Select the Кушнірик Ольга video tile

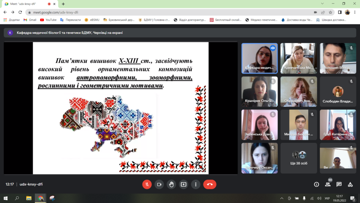pyautogui.click(x=259, y=92)
